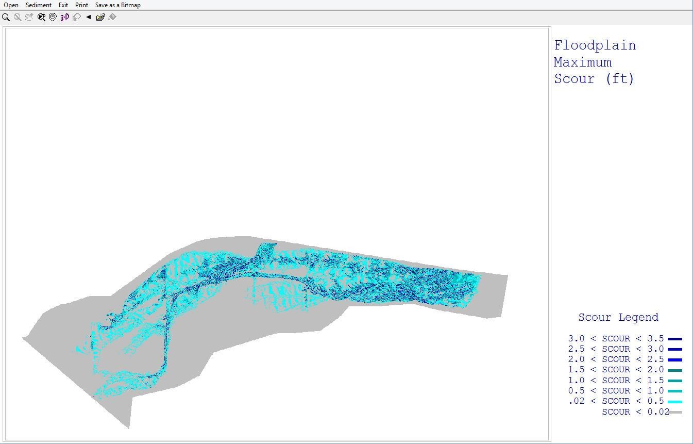Click the zoom previous view icon
This screenshot has height=444, width=693.
click(41, 17)
